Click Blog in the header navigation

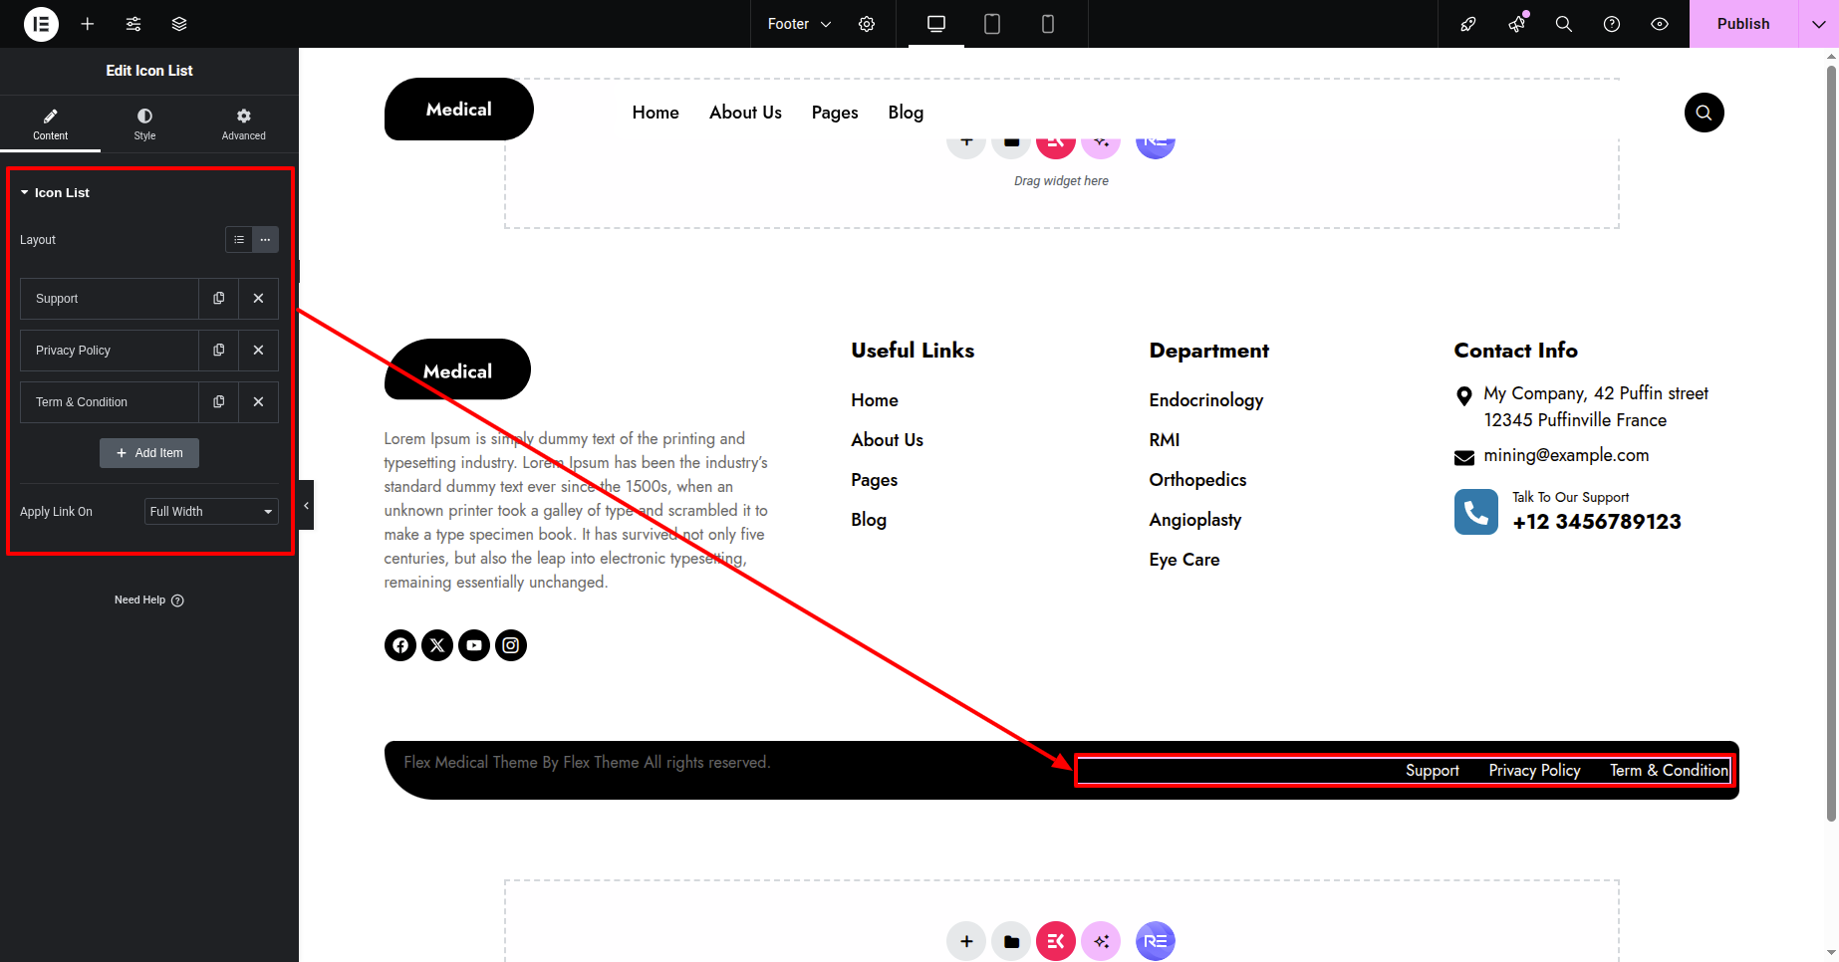(x=906, y=113)
